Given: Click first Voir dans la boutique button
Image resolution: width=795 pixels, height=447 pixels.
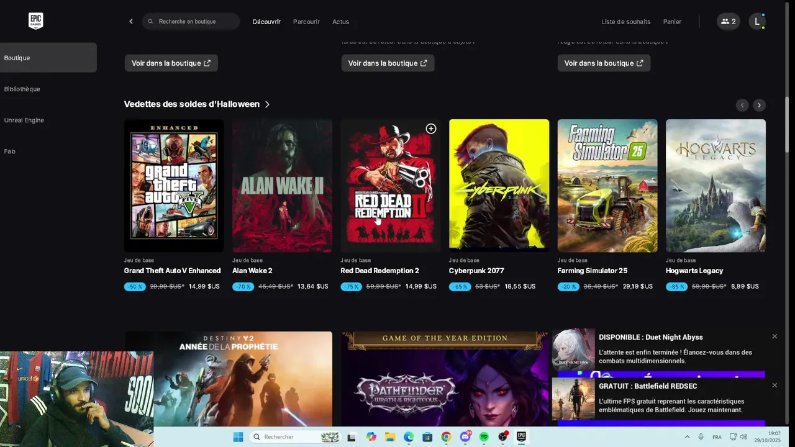Looking at the screenshot, I should pyautogui.click(x=171, y=63).
